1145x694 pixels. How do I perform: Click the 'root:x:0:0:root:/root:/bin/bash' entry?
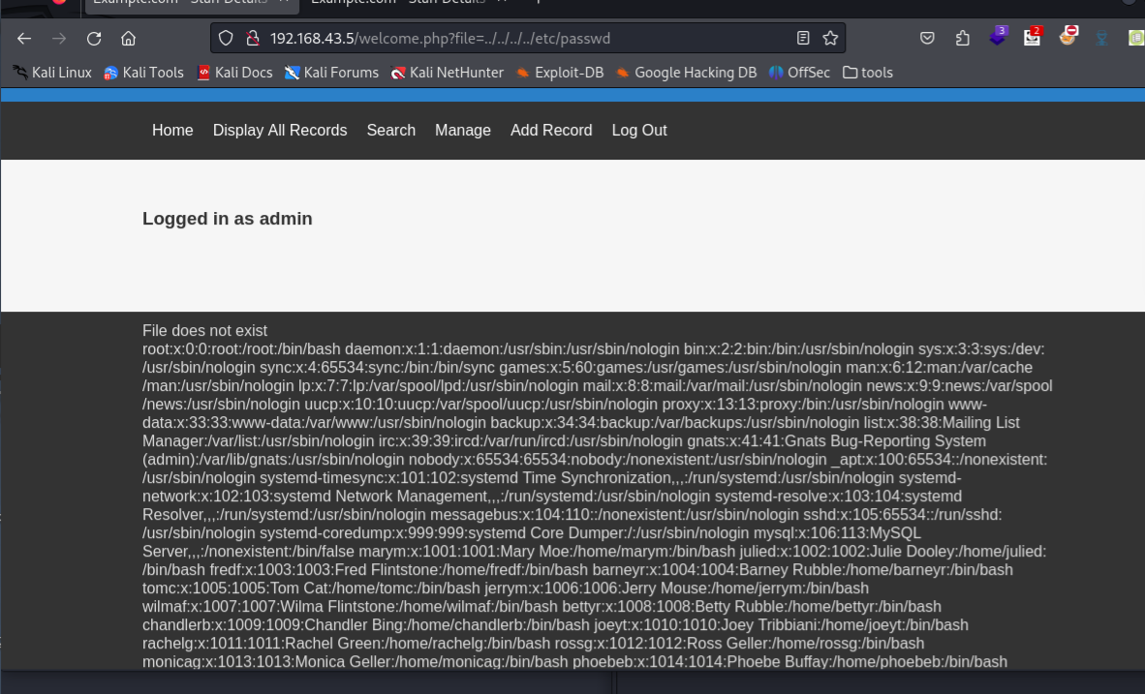coord(241,348)
